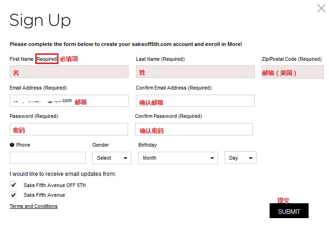Open the Birthday Day dropdown
Viewport: 329px width, 226px height.
[x=240, y=158]
